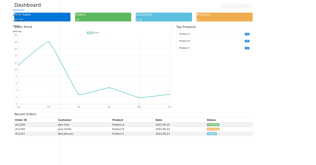Click the Customers card showing 1,120
Image resolution: width=316 pixels, height=165 pixels.
click(164, 17)
